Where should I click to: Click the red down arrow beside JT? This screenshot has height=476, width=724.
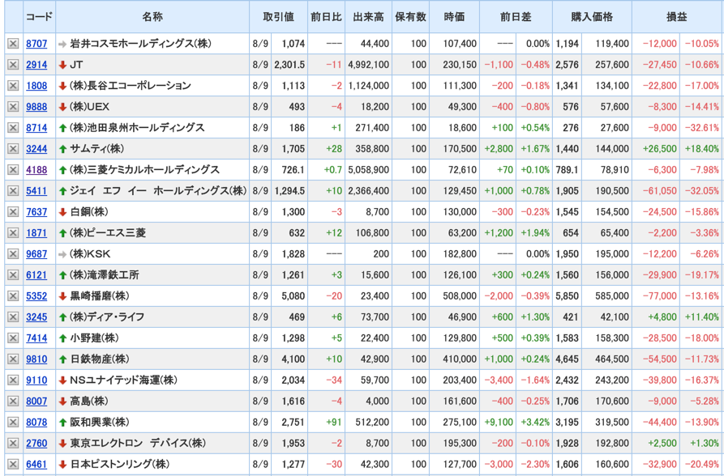tap(62, 65)
